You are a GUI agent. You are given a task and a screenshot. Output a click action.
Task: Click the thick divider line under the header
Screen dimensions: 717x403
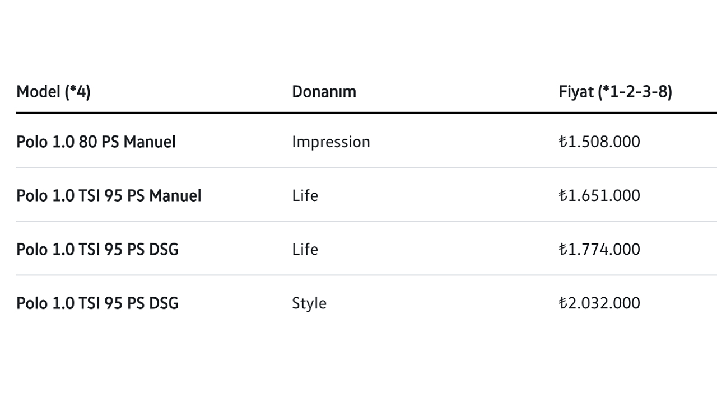358,113
